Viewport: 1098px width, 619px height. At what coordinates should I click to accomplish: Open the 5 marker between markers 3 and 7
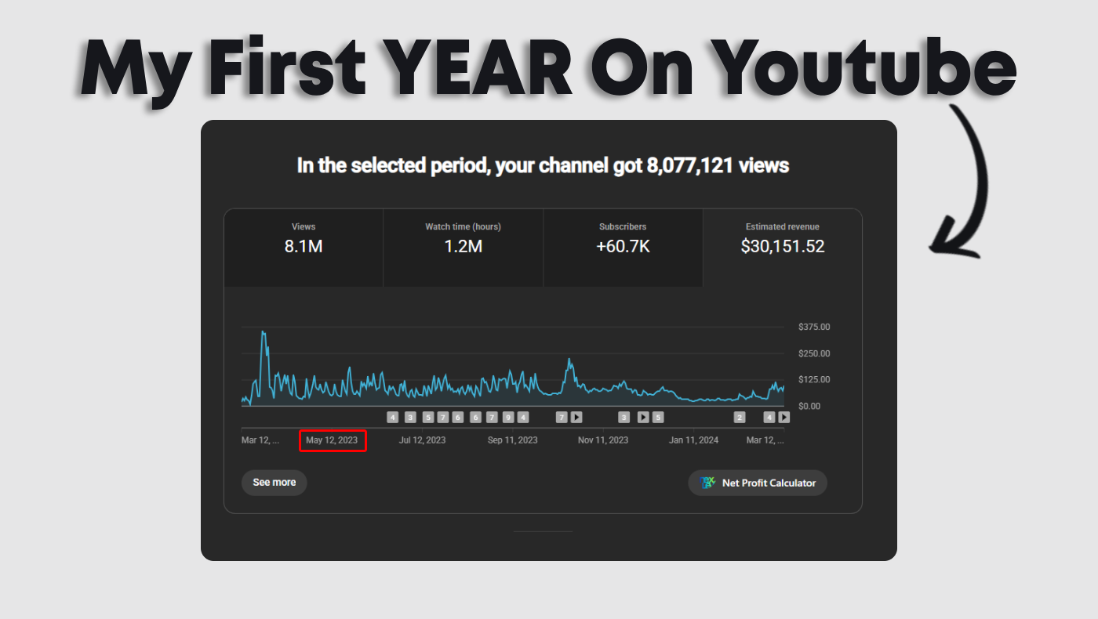coord(428,418)
